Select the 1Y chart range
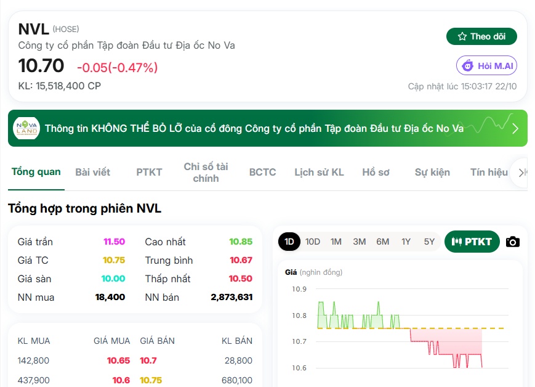Viewport: 535px width, 387px height. (x=406, y=242)
